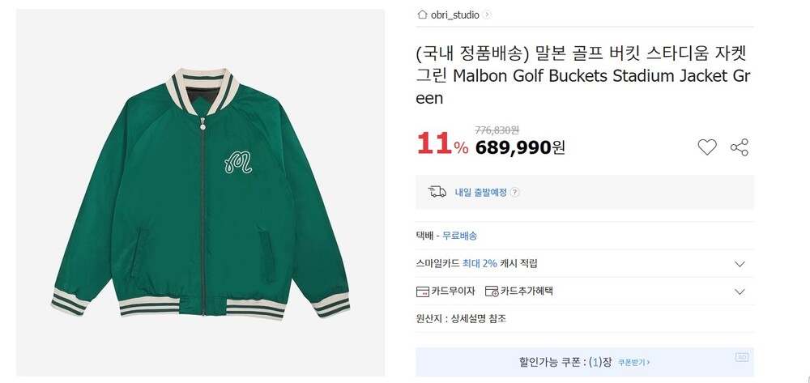This screenshot has height=383, width=810.
Task: Click the AD badge on coupon banner
Action: [x=741, y=357]
